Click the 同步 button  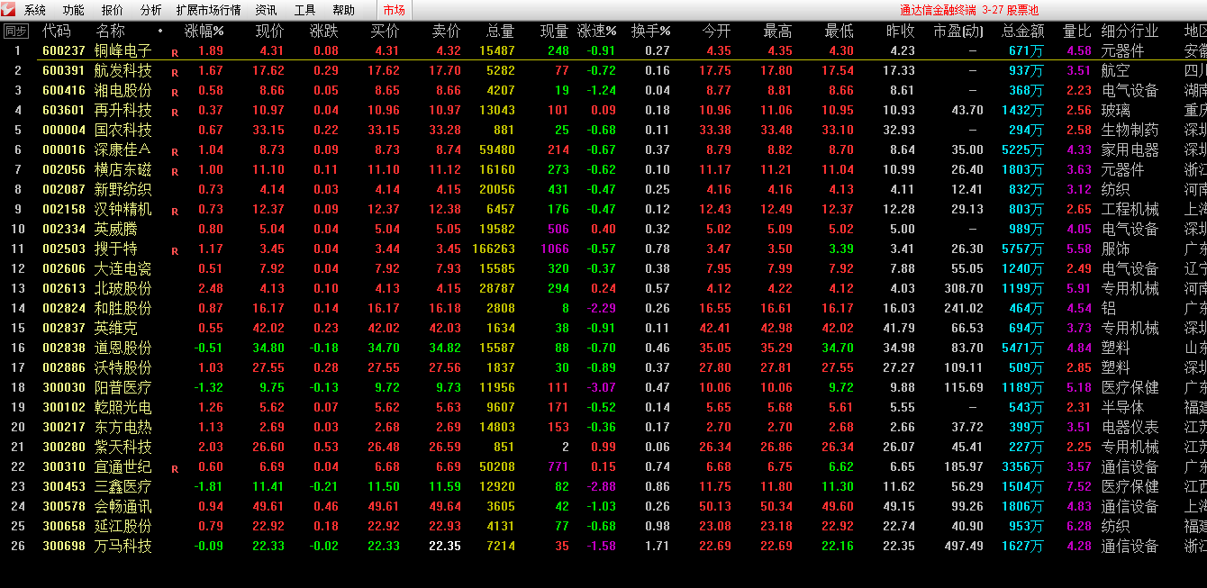point(16,31)
